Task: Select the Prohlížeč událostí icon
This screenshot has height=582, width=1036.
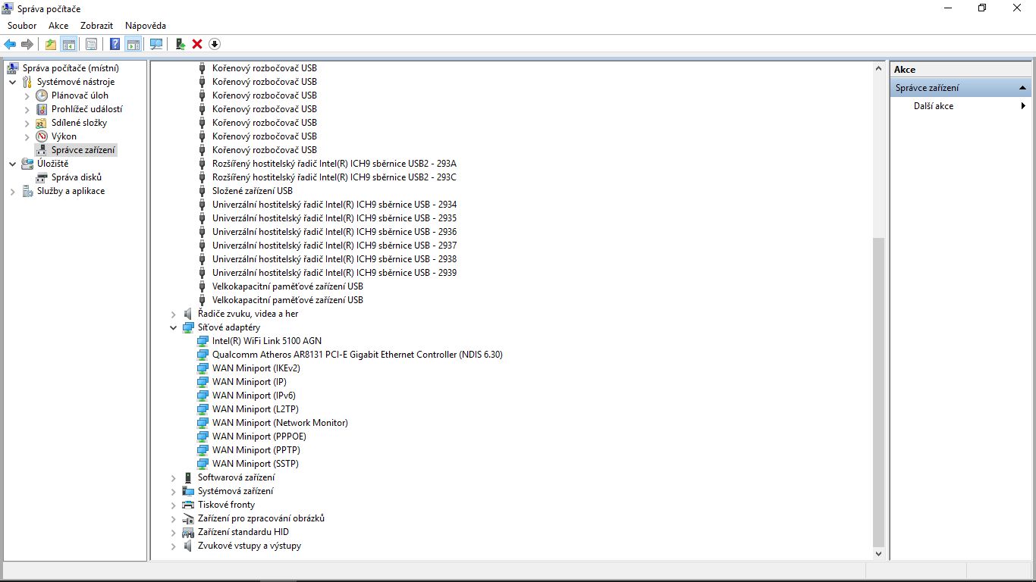Action: pos(42,109)
